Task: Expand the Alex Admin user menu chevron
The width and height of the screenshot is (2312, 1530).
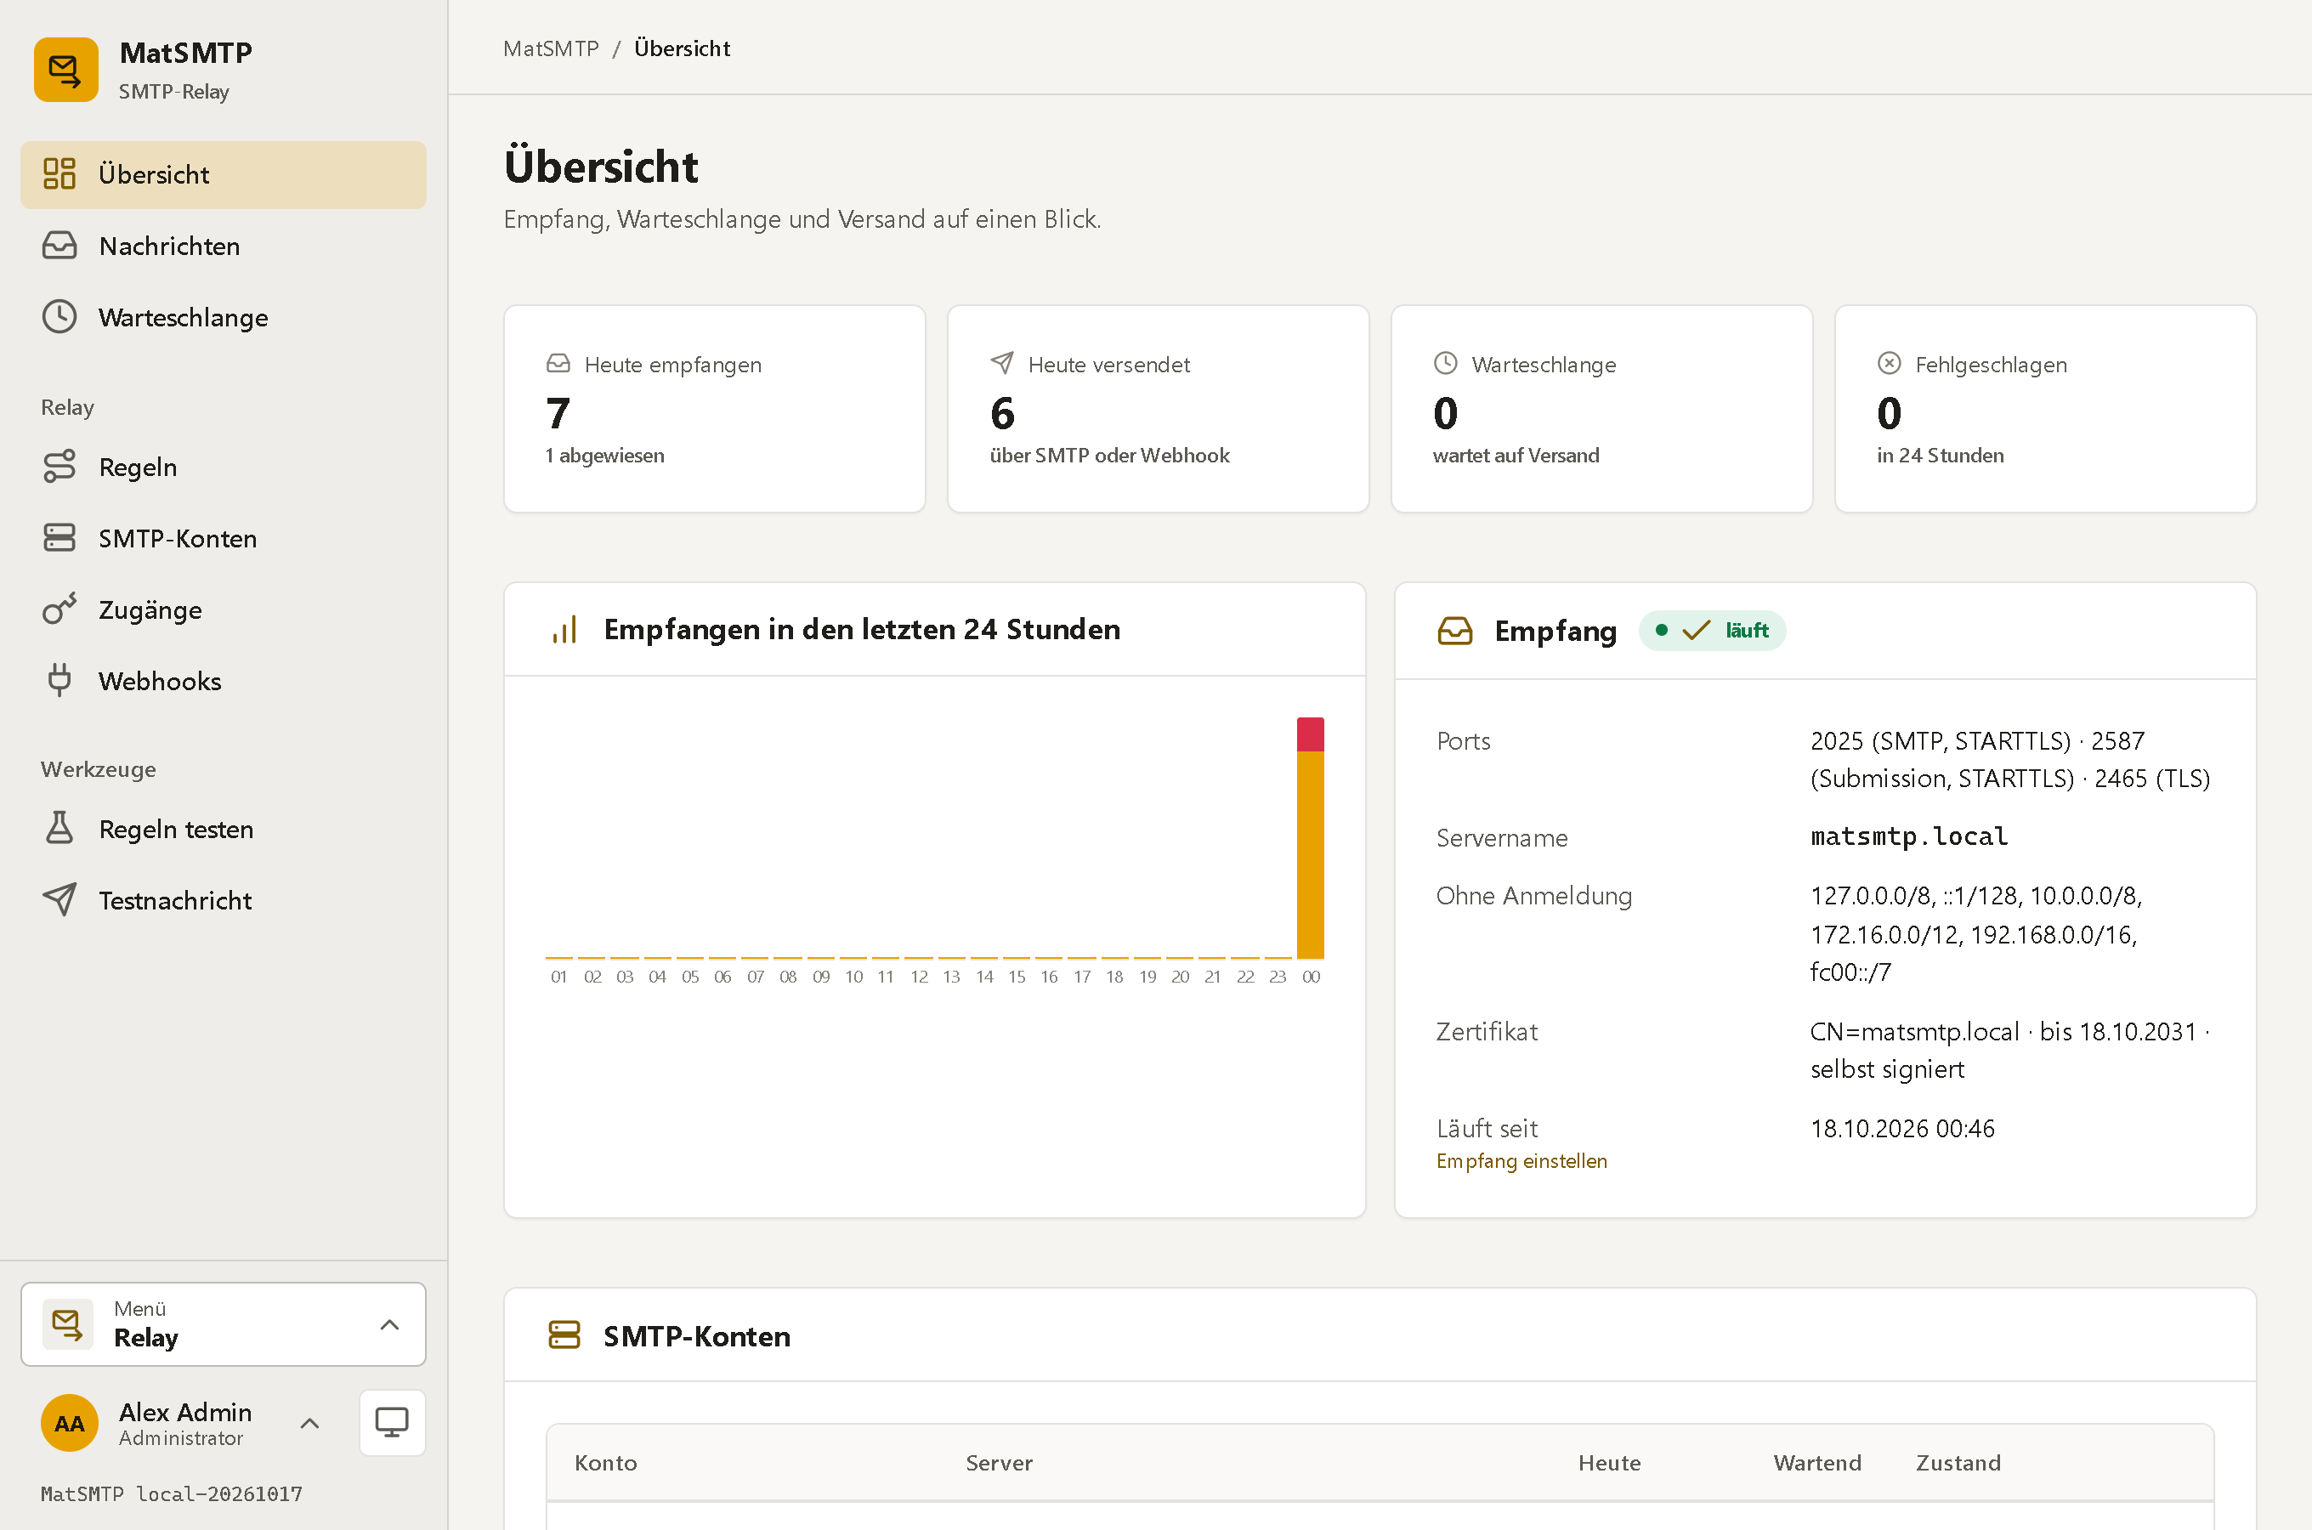Action: tap(310, 1423)
